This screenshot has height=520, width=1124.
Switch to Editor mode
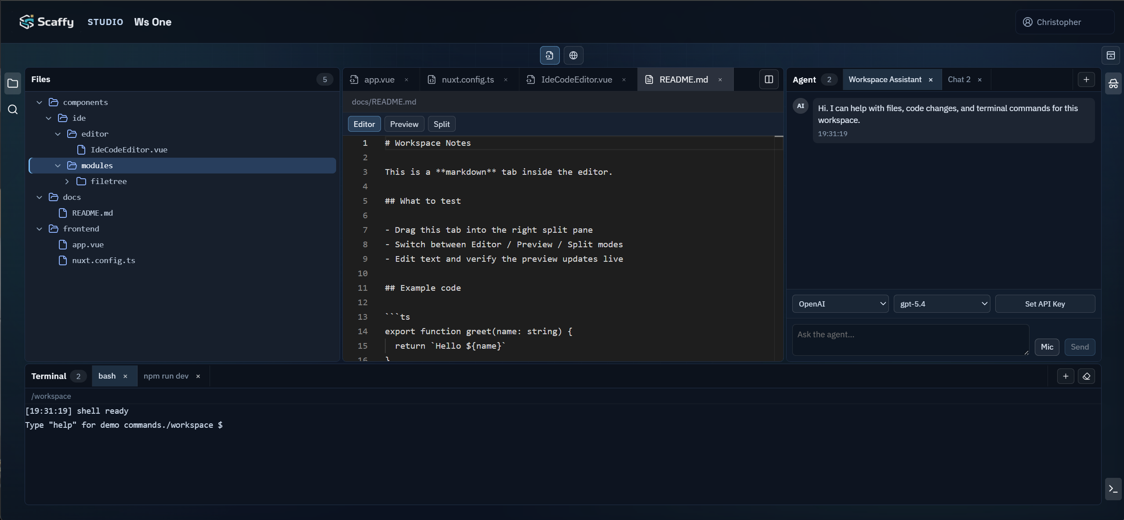(x=364, y=124)
